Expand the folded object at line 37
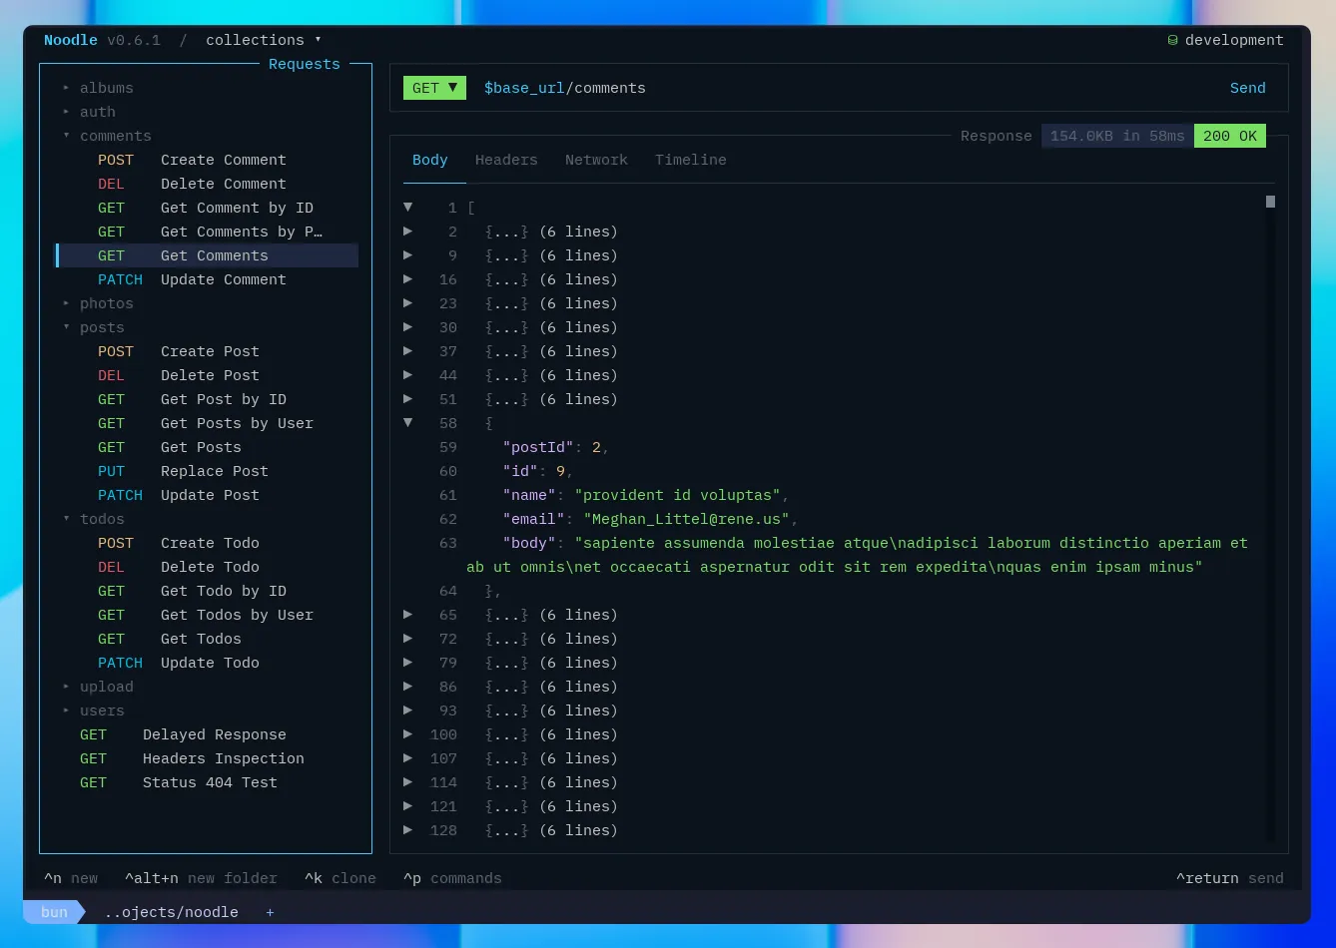 coord(407,350)
